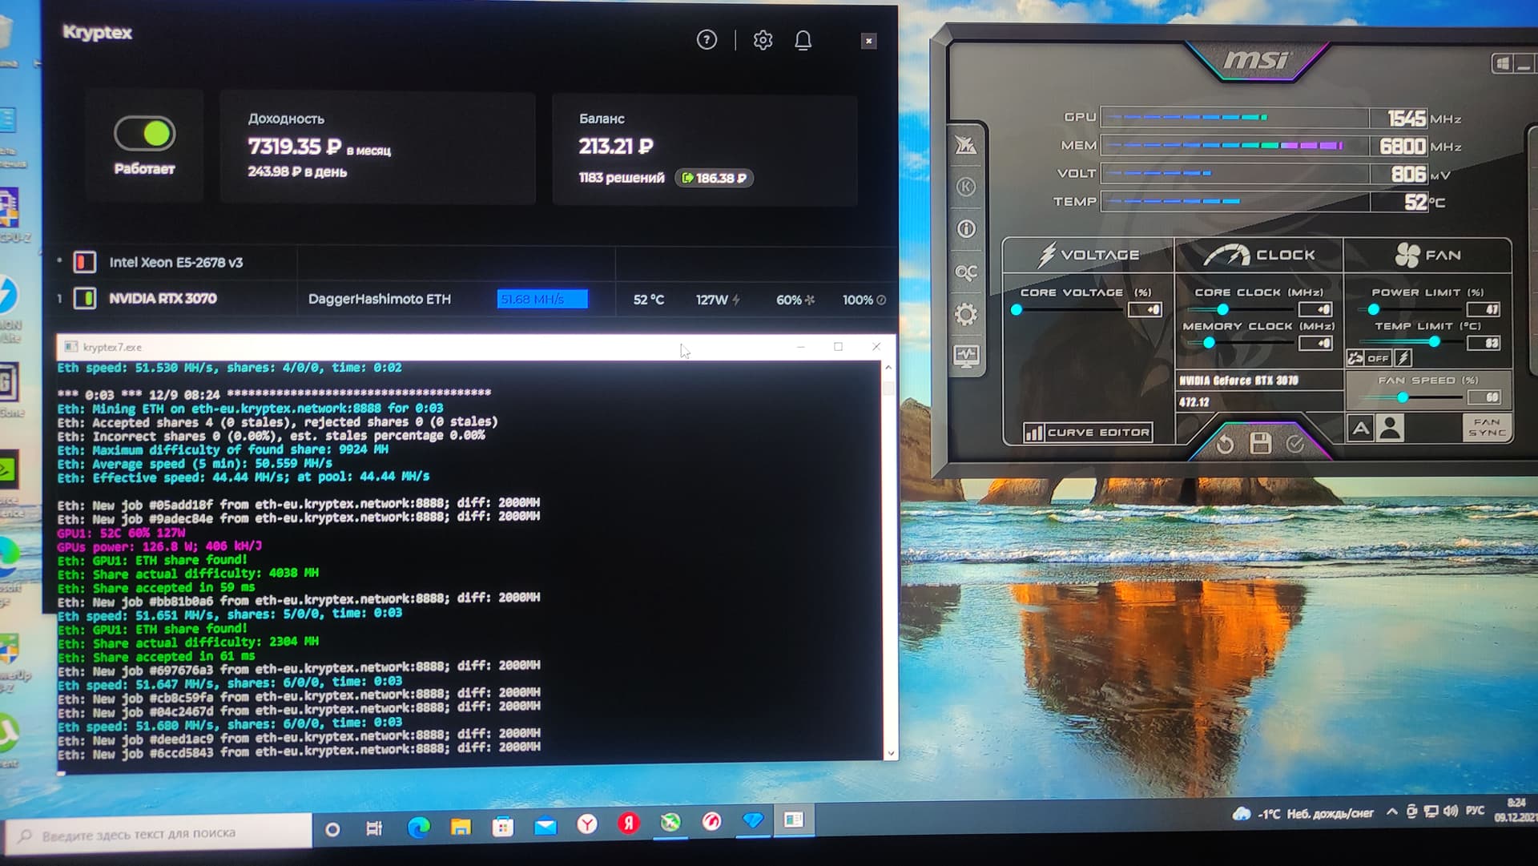The image size is (1538, 866).
Task: Click the Afterburner apply checkmark icon
Action: pyautogui.click(x=1295, y=443)
